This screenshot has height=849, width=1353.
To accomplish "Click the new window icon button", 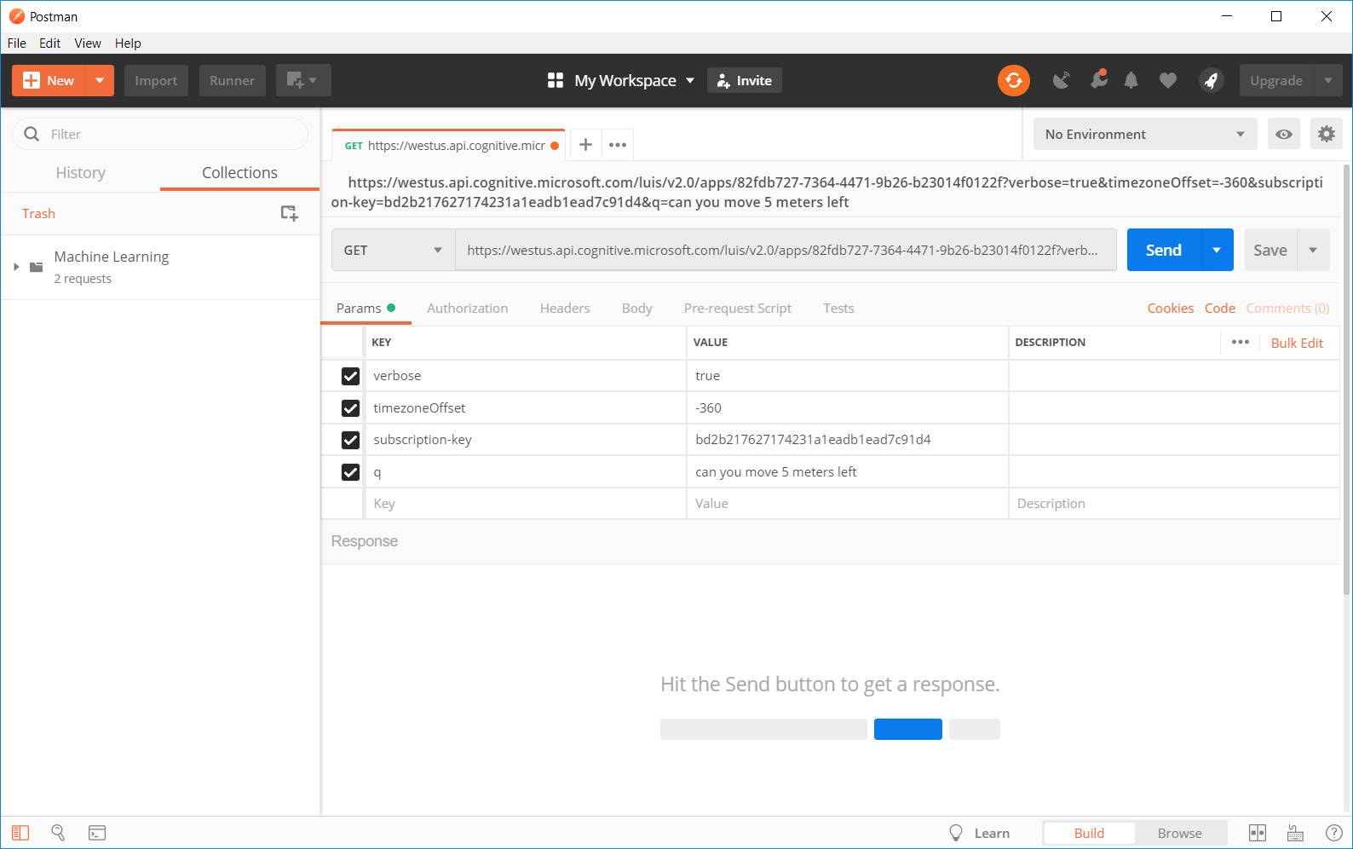I will click(x=303, y=80).
